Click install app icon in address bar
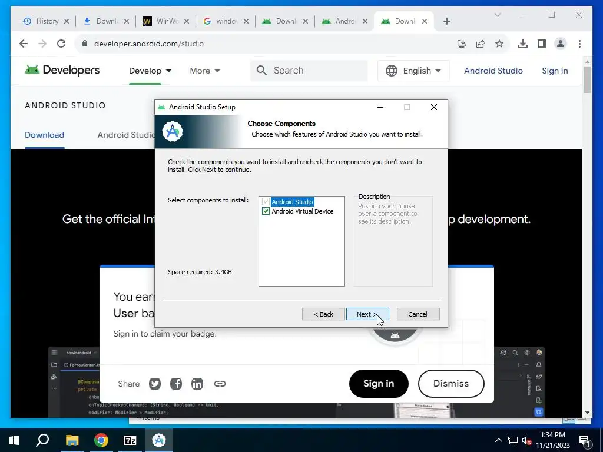 coord(462,44)
